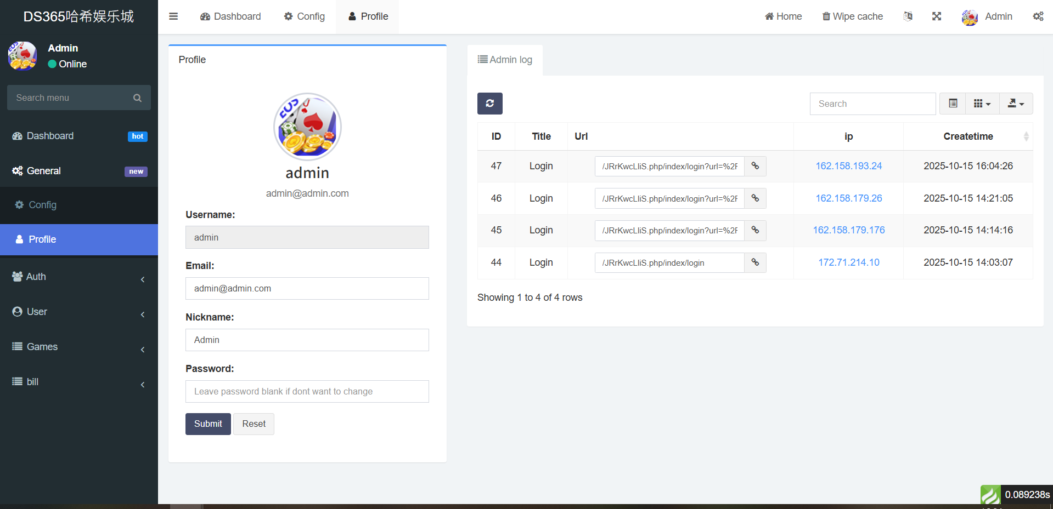The height and width of the screenshot is (509, 1053).
Task: Click the search menu magnifier icon
Action: click(137, 98)
